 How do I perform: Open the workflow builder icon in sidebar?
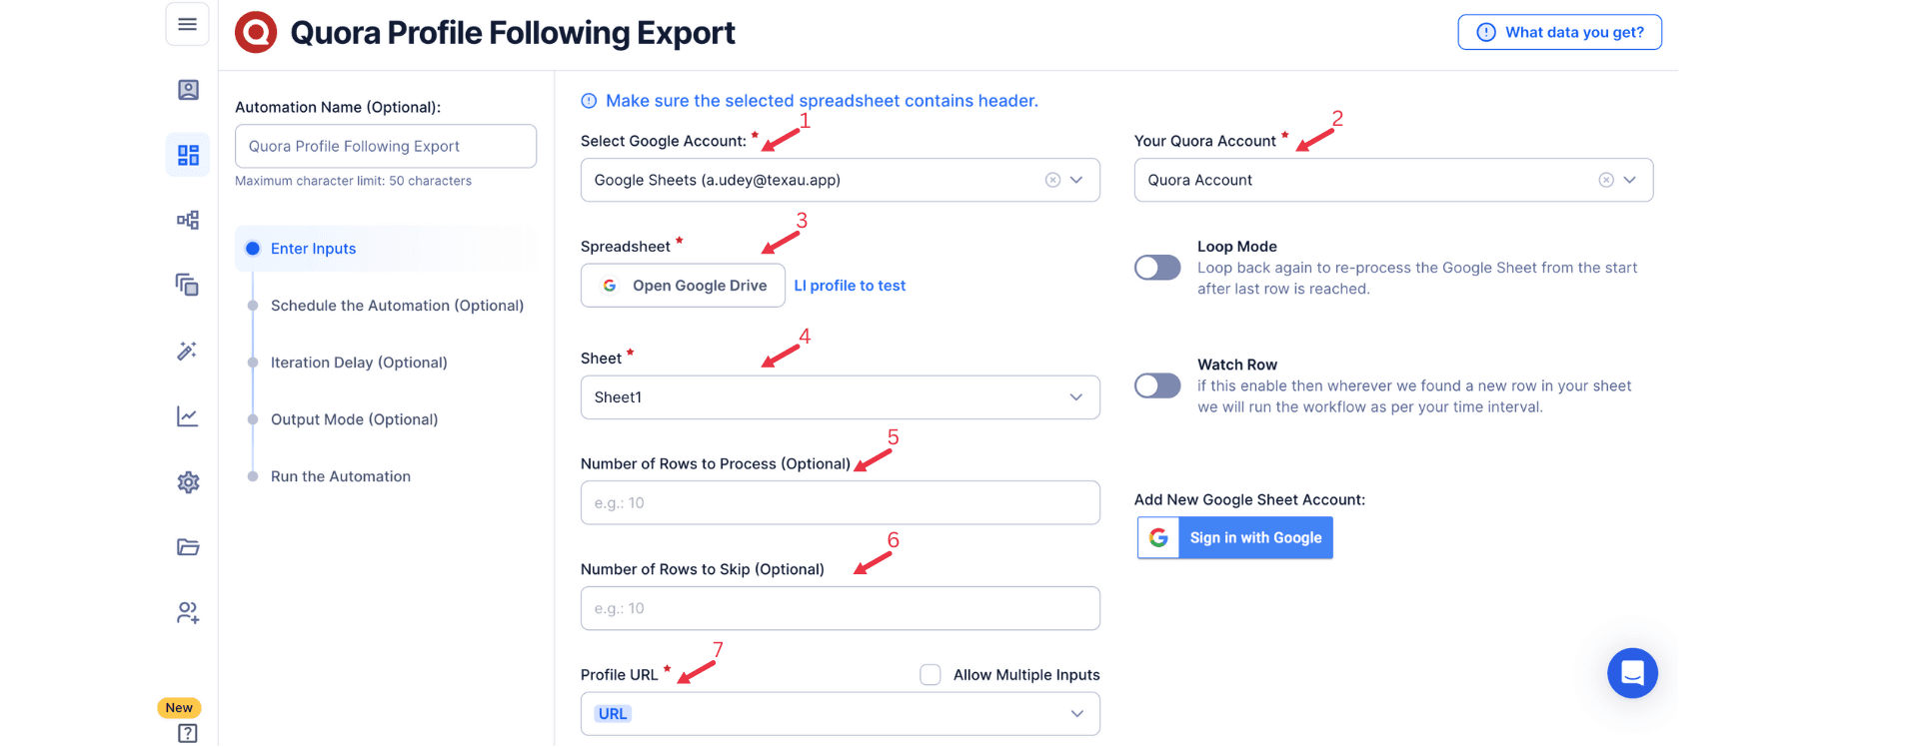point(187,220)
